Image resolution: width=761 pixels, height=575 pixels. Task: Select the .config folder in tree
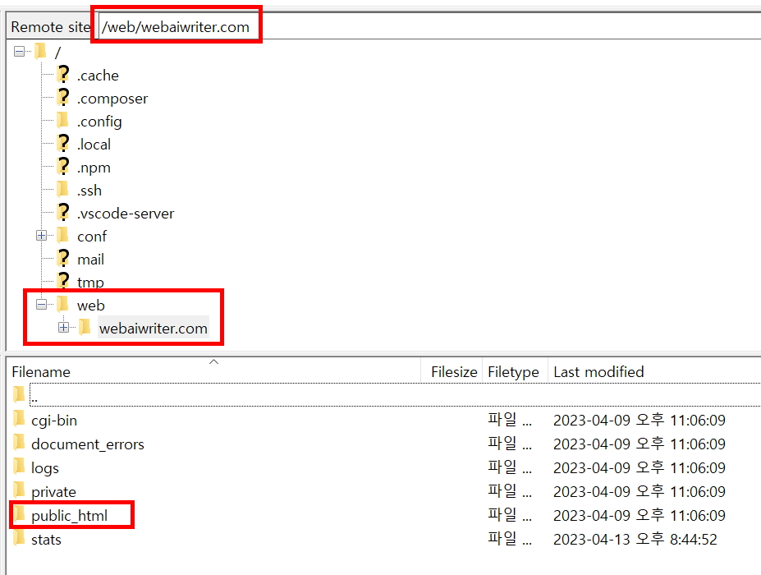(99, 122)
